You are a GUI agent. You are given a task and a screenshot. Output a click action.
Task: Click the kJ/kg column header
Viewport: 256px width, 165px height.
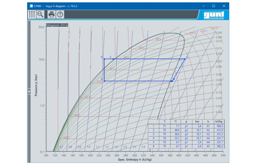coord(219,121)
